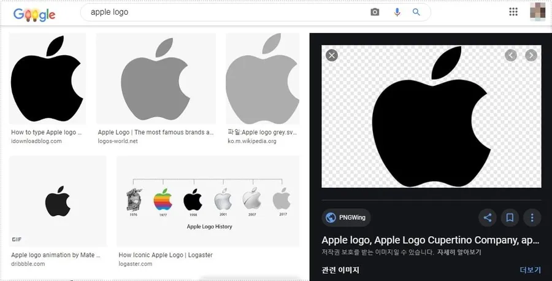Open 'How to type Apple logo' link

point(47,133)
